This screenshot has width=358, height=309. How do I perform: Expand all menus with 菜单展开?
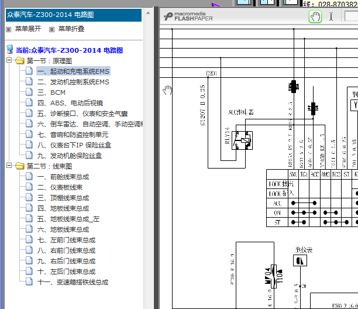pyautogui.click(x=28, y=29)
